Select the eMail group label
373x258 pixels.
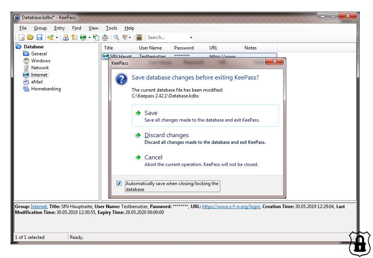coord(37,82)
